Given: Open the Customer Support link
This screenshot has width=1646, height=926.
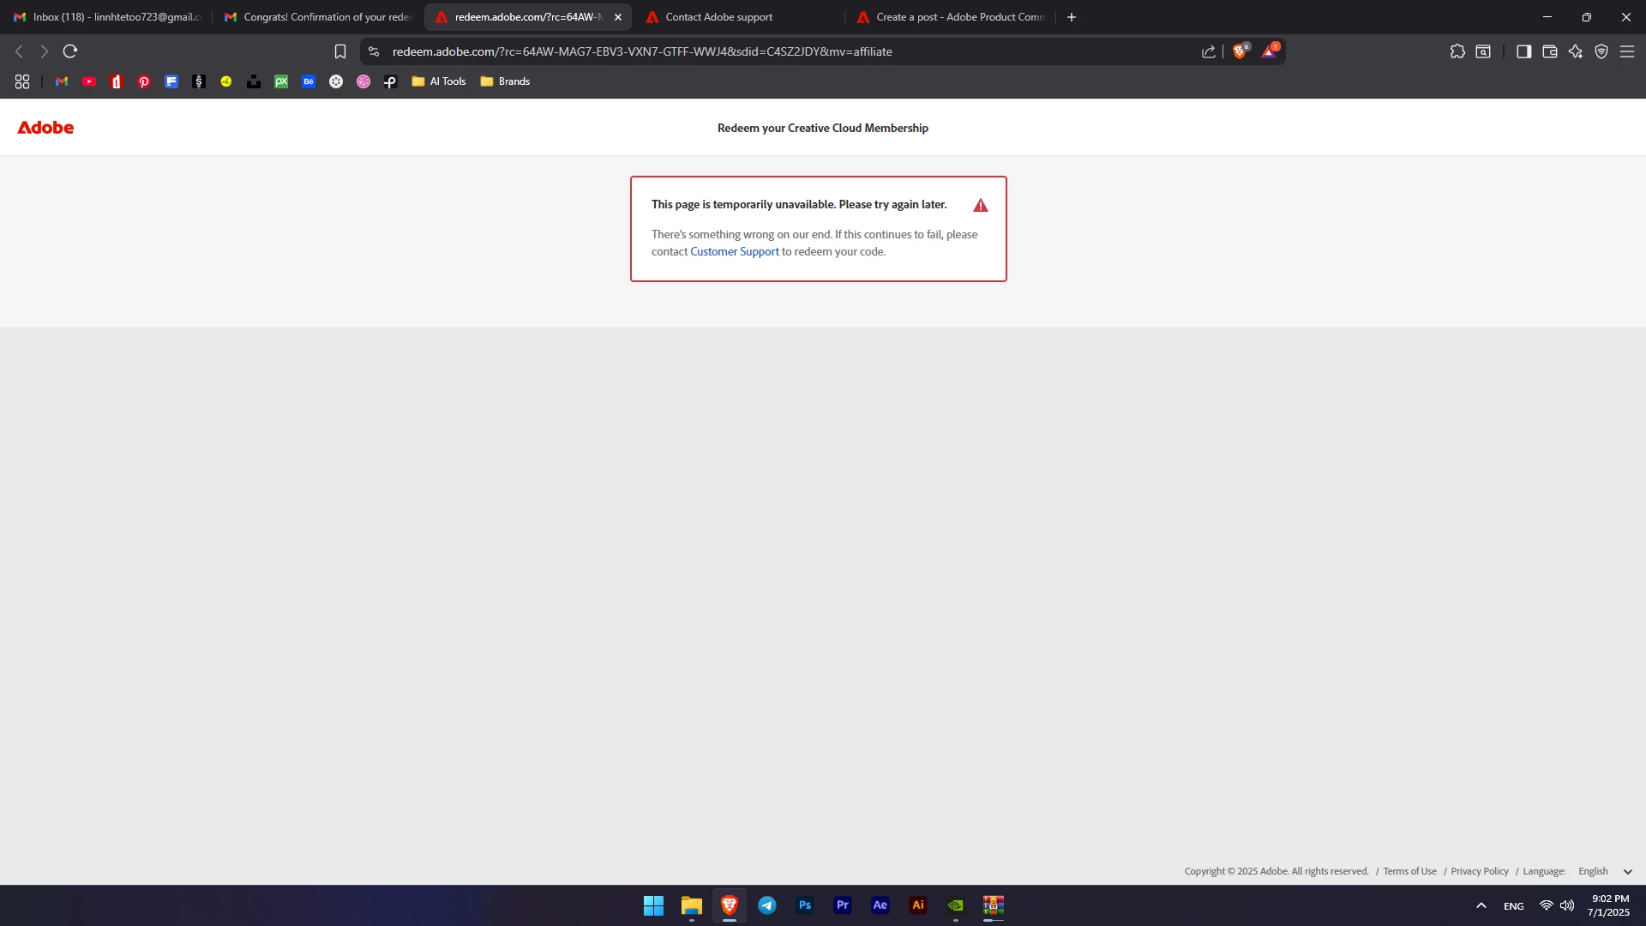Looking at the screenshot, I should point(734,251).
